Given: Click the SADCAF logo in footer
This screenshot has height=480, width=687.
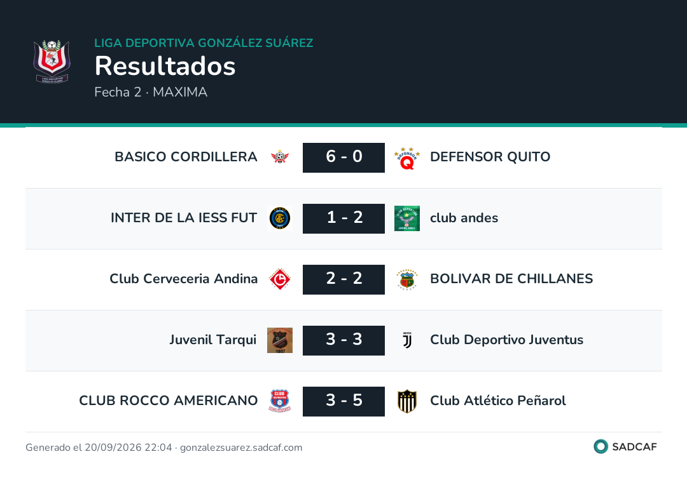Looking at the screenshot, I should pos(625,446).
